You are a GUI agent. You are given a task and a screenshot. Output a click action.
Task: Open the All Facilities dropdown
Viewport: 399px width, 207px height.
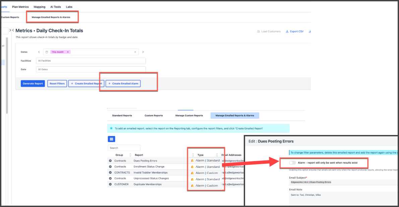pyautogui.click(x=91, y=61)
